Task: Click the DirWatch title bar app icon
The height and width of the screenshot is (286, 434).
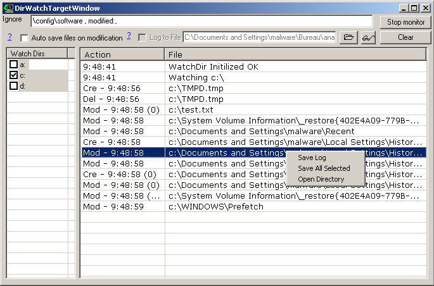Action: coord(8,8)
